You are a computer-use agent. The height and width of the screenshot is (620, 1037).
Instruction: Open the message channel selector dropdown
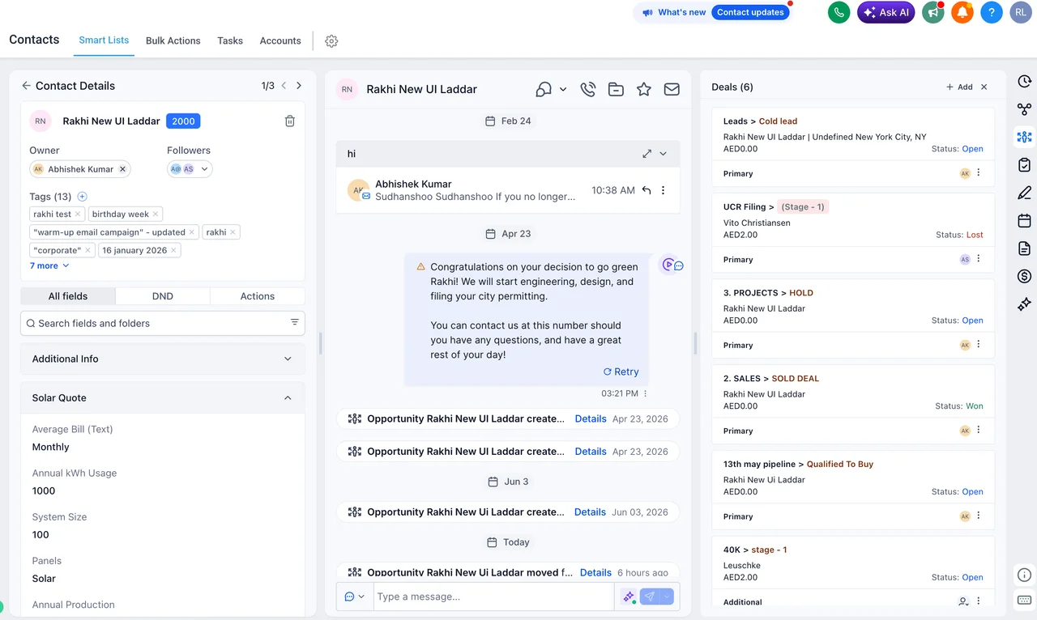click(355, 597)
